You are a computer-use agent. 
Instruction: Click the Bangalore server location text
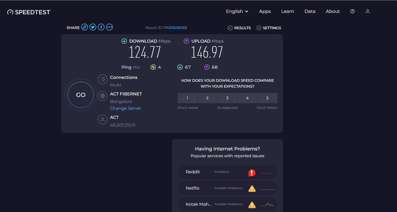[121, 101]
